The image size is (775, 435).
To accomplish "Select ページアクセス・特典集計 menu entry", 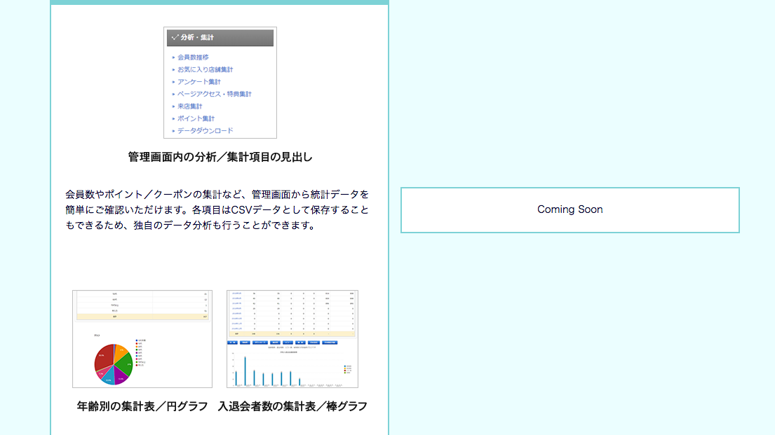I will tap(214, 94).
